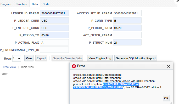
Task: Switch to Tree View
Action: pyautogui.click(x=9, y=67)
